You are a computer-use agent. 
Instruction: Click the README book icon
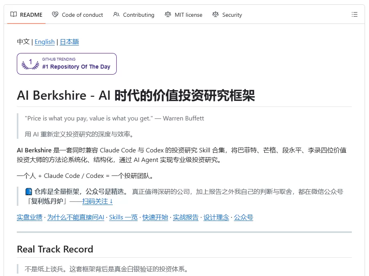coord(14,14)
